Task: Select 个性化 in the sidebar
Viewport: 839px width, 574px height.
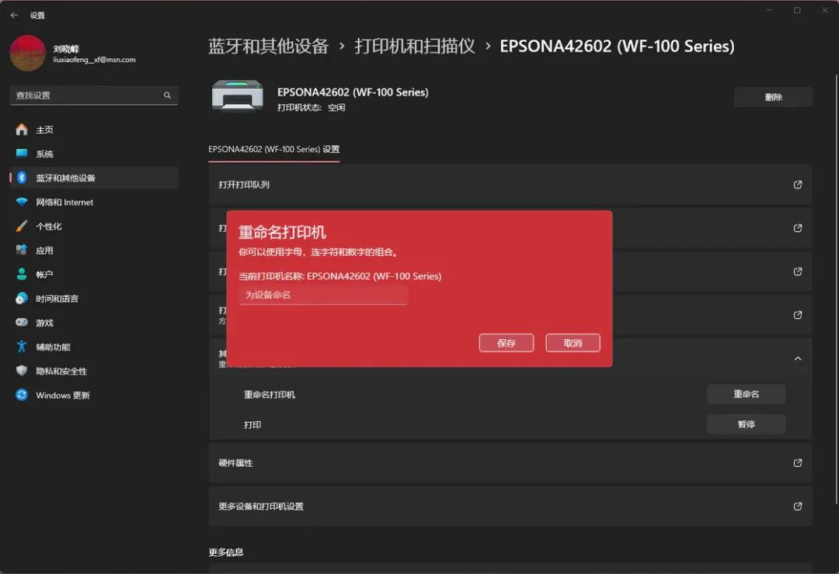Action: (x=94, y=226)
